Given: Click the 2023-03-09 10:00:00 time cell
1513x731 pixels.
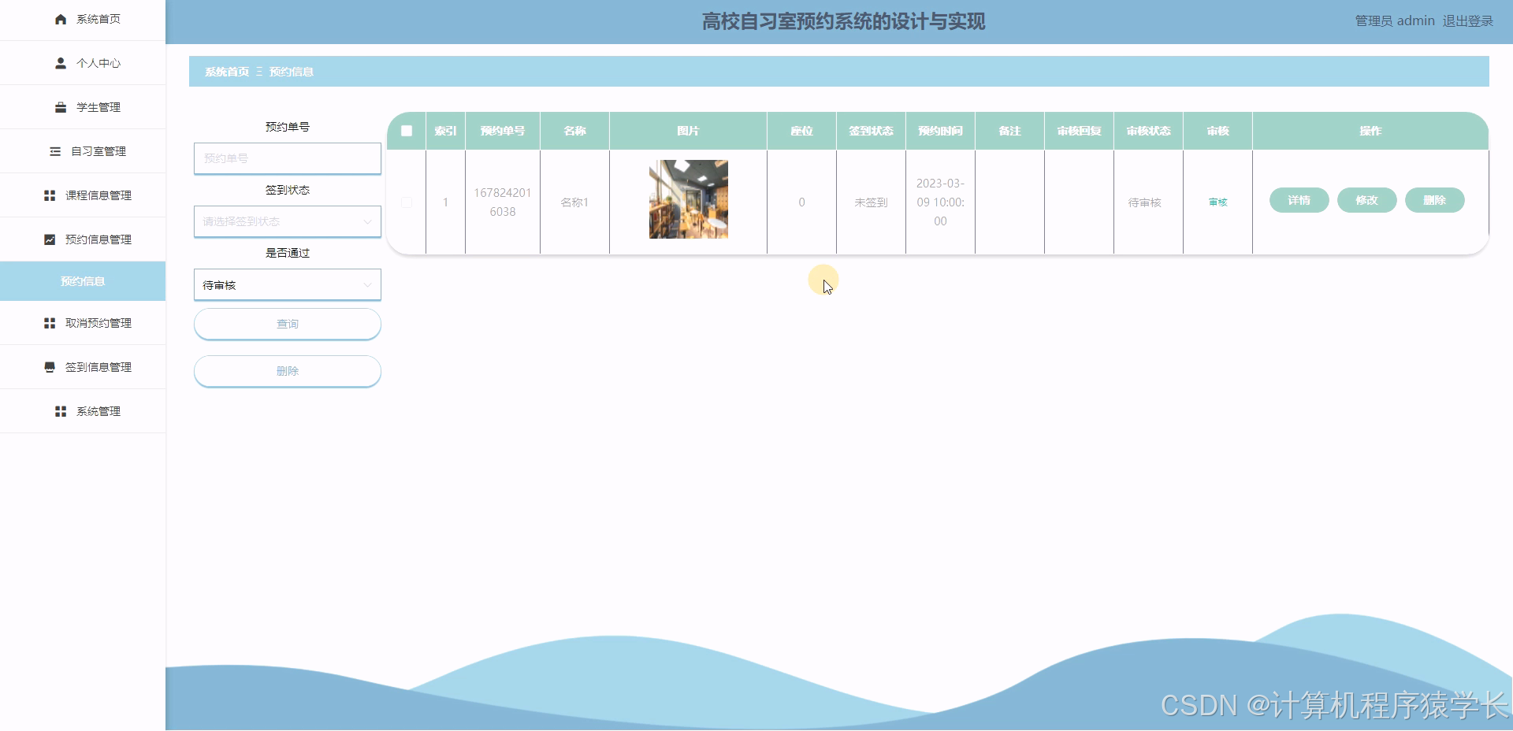Looking at the screenshot, I should tap(941, 202).
